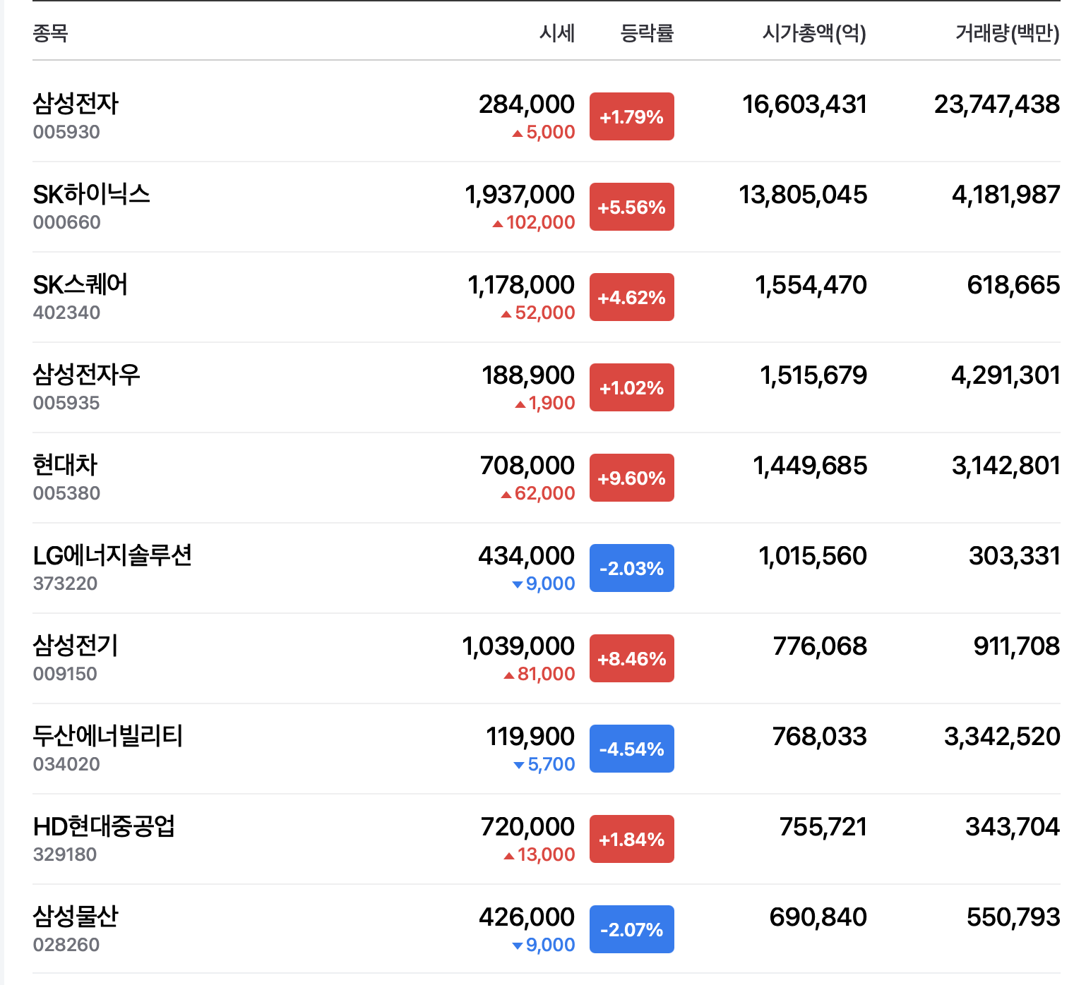This screenshot has width=1086, height=985.
Task: Click the +9.60% change badge
Action: point(632,478)
